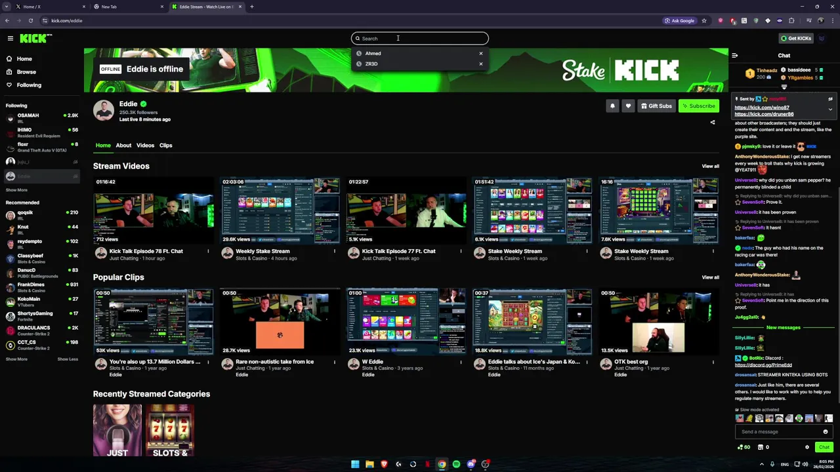Click Ask Google in address bar
The width and height of the screenshot is (840, 472).
pyautogui.click(x=679, y=20)
